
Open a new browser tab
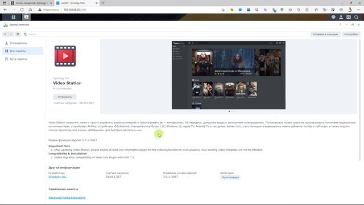[103, 3]
